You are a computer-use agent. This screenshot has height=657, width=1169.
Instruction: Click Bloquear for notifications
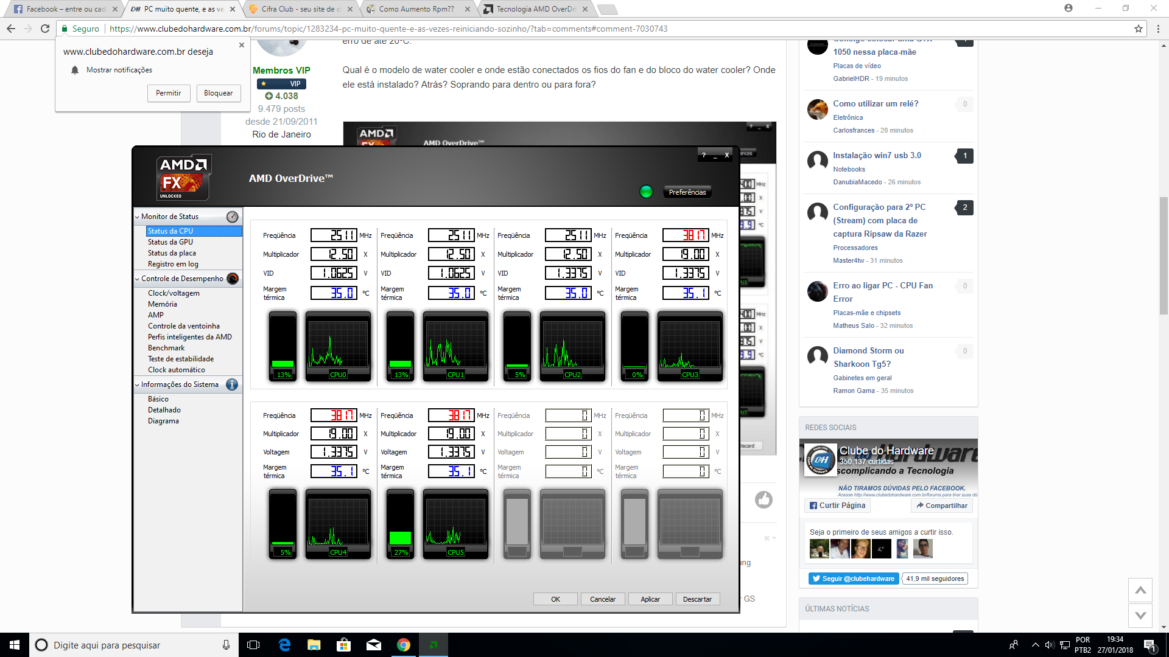[x=219, y=93]
